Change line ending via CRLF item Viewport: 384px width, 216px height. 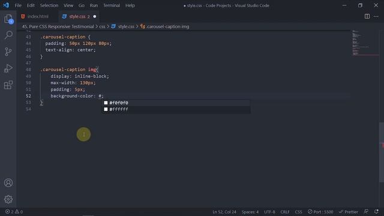[x=285, y=212]
